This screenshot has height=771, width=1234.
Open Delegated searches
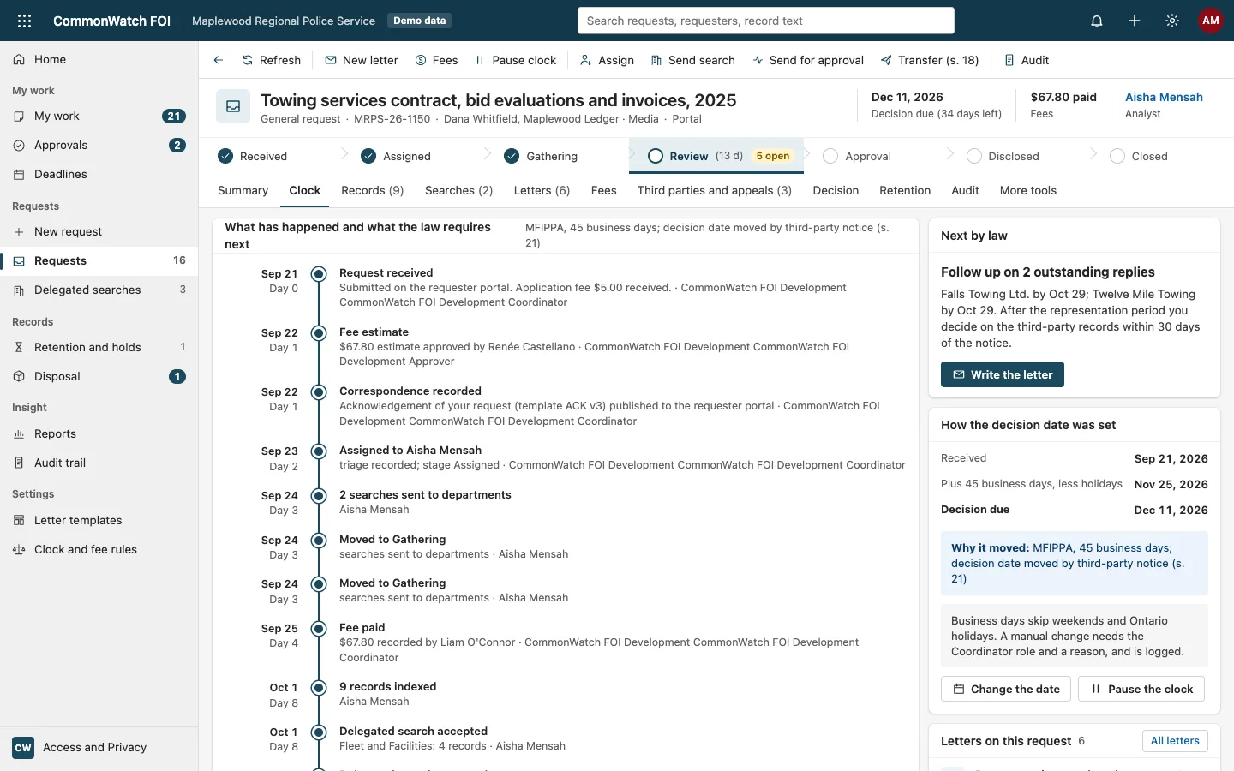click(x=99, y=290)
